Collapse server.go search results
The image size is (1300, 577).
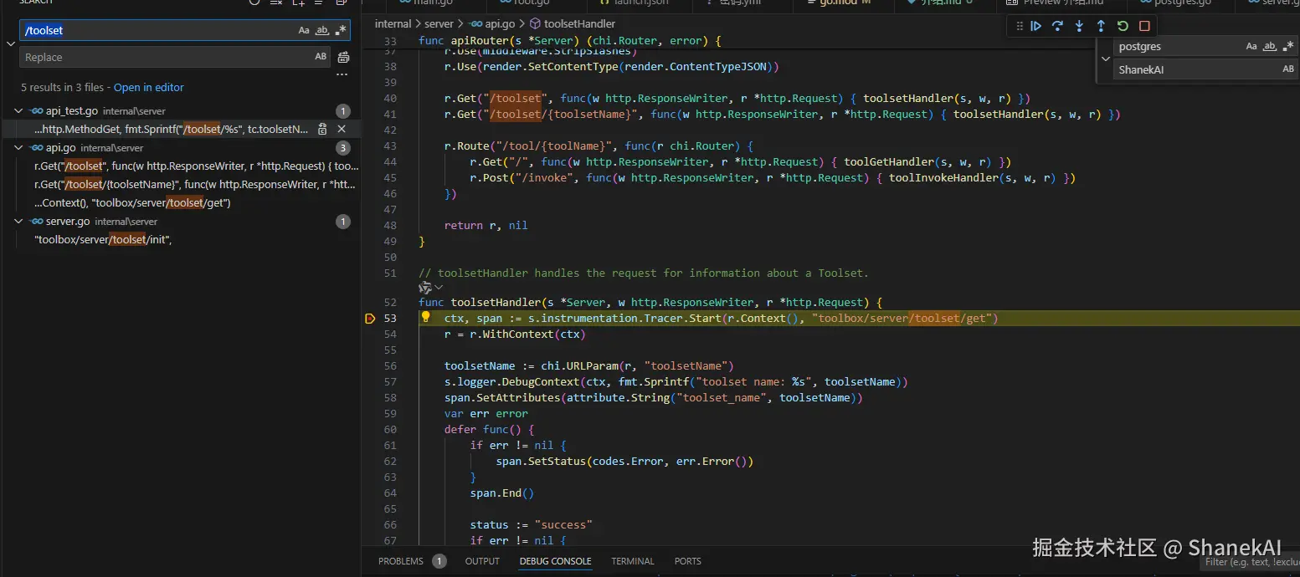click(x=18, y=221)
